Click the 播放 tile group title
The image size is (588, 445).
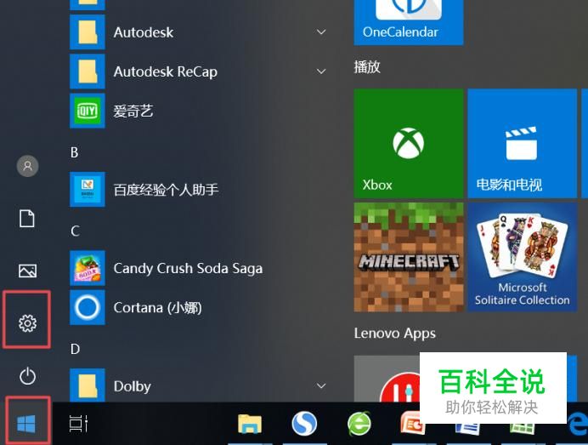(x=367, y=67)
